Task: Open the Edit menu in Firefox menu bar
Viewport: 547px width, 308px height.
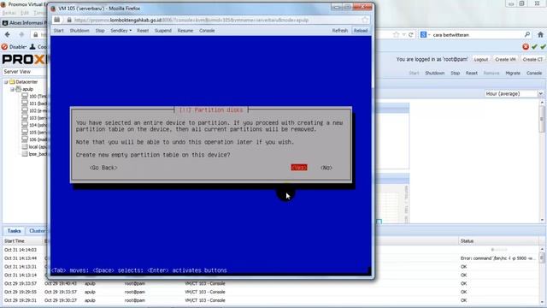Action: tap(25, 13)
